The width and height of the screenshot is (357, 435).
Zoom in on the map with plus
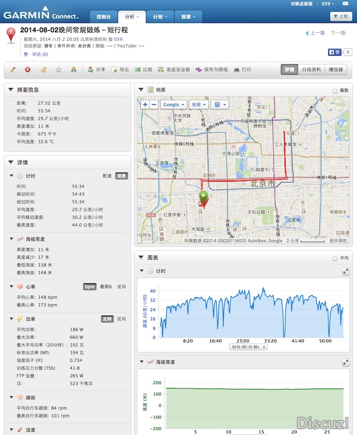(145, 105)
